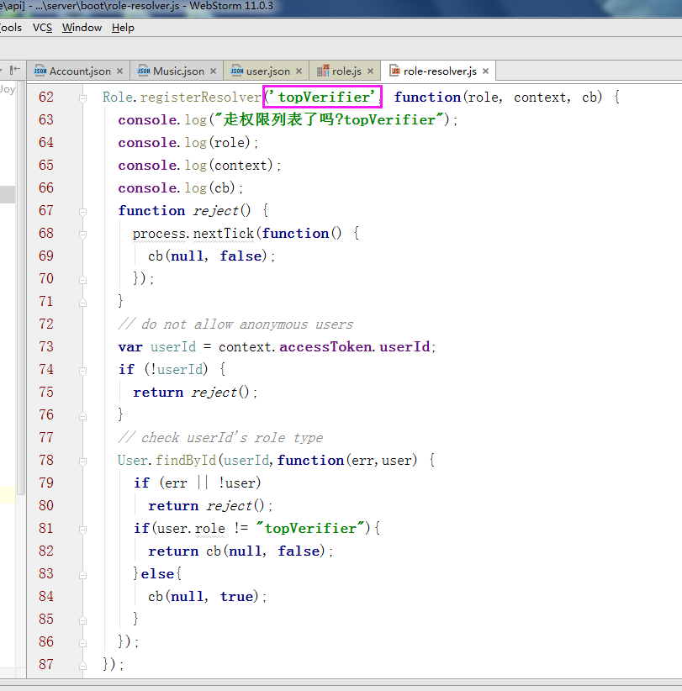682x691 pixels.
Task: Collapse the if block fold at line 81
Action: (x=83, y=530)
